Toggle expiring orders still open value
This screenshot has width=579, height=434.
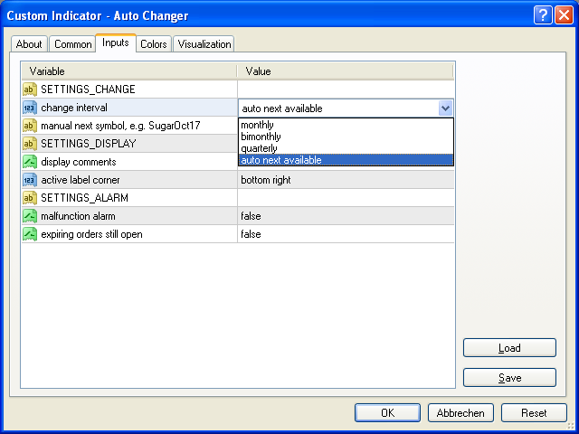click(x=344, y=234)
